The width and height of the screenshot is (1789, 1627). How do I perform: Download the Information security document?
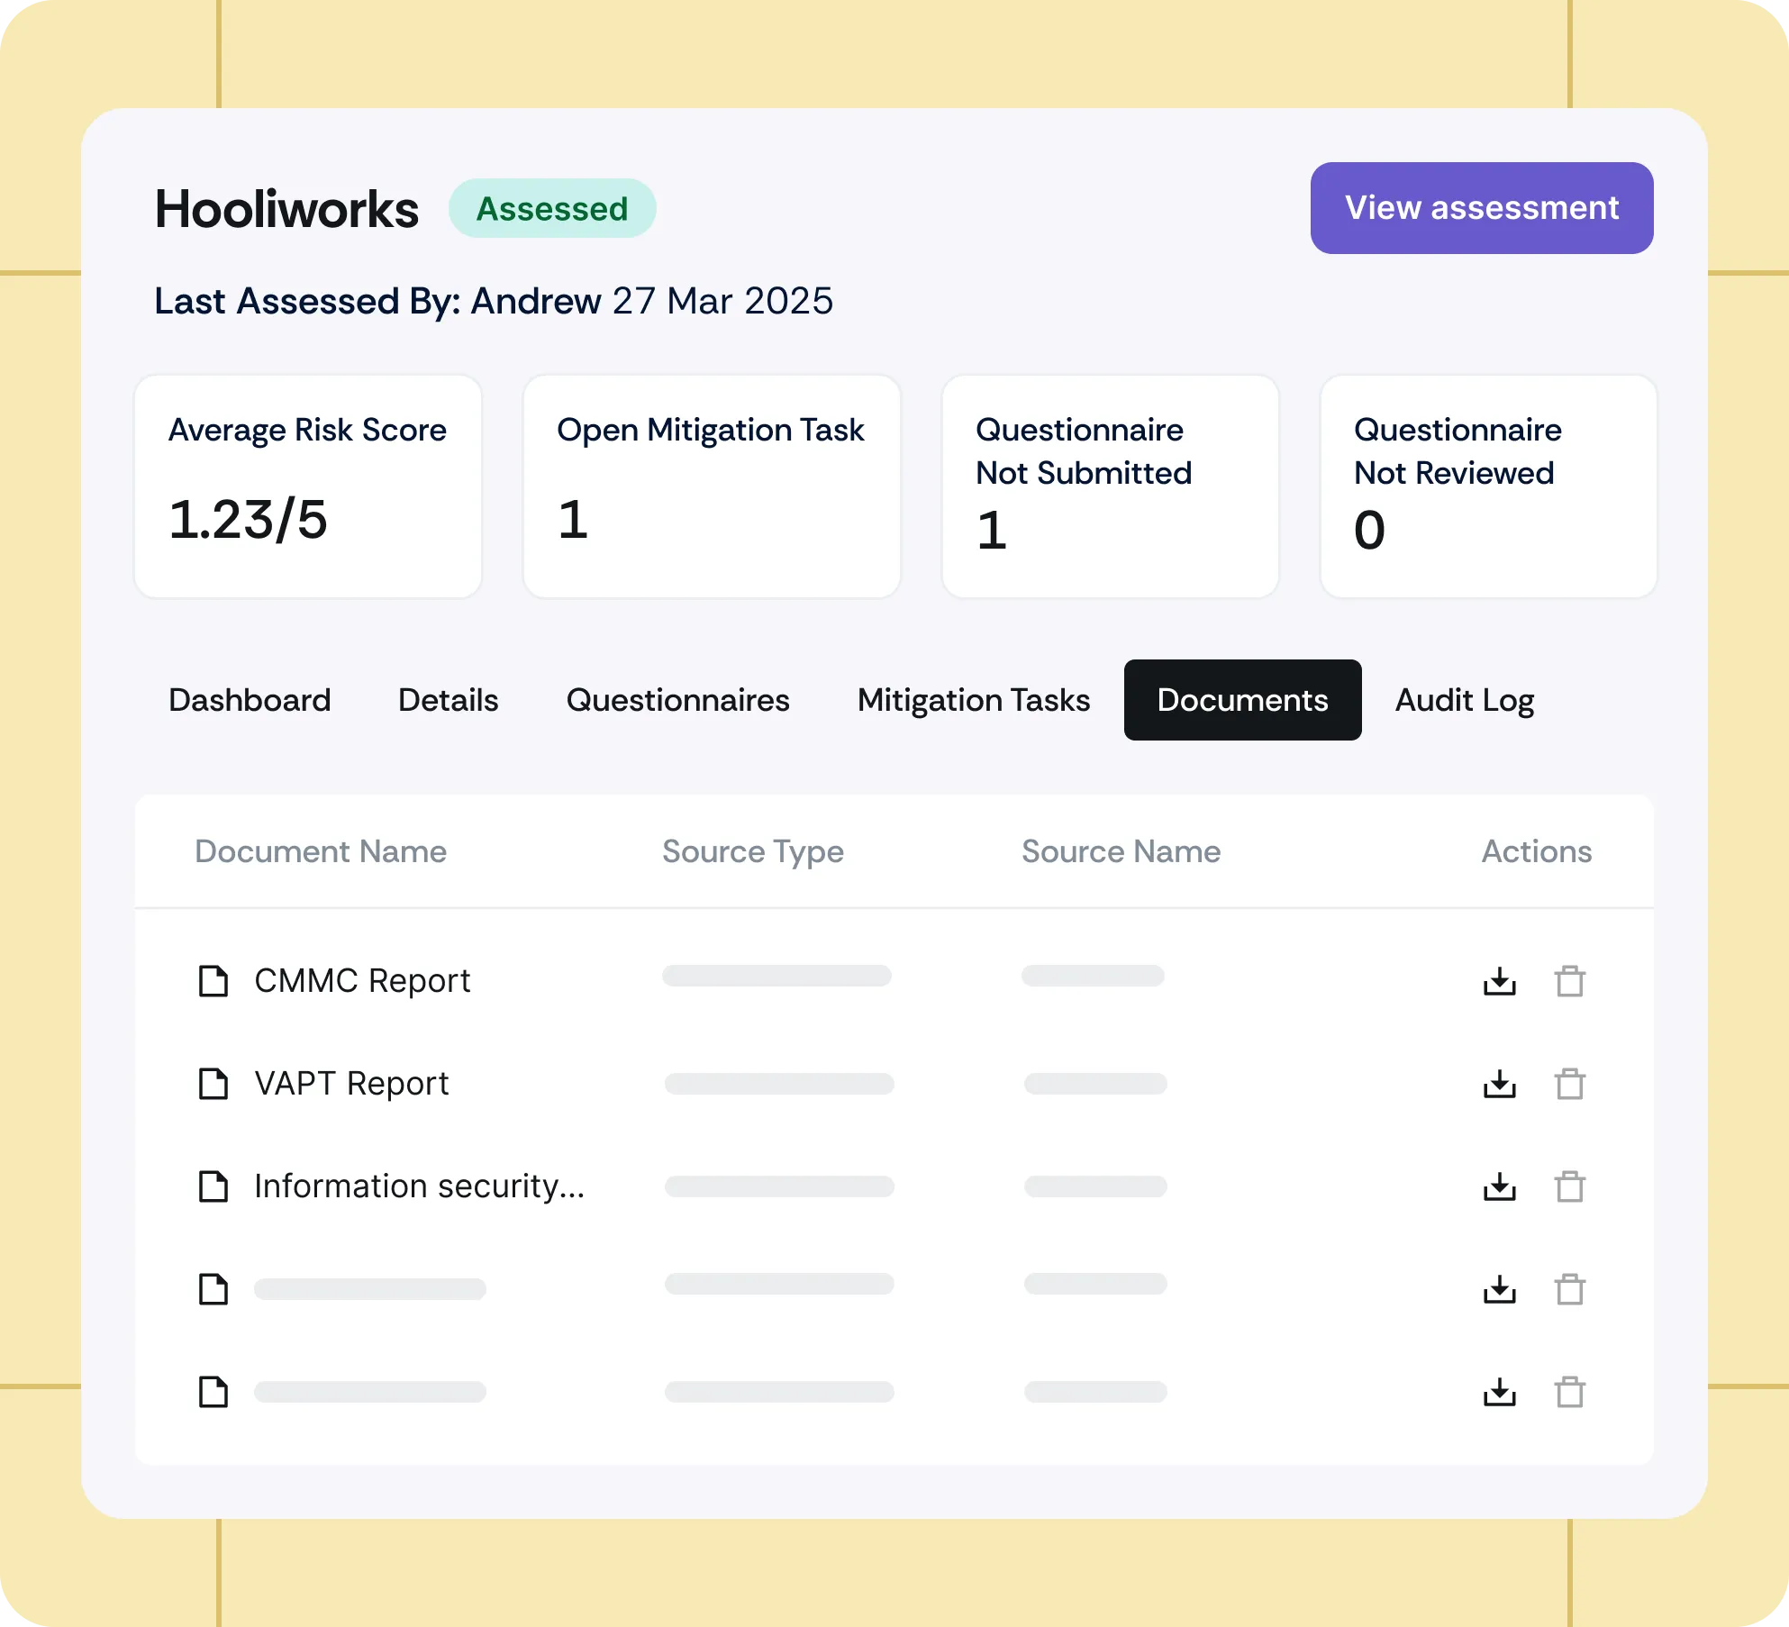click(x=1499, y=1186)
